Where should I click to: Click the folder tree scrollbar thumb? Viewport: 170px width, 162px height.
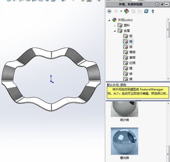[x=168, y=29]
